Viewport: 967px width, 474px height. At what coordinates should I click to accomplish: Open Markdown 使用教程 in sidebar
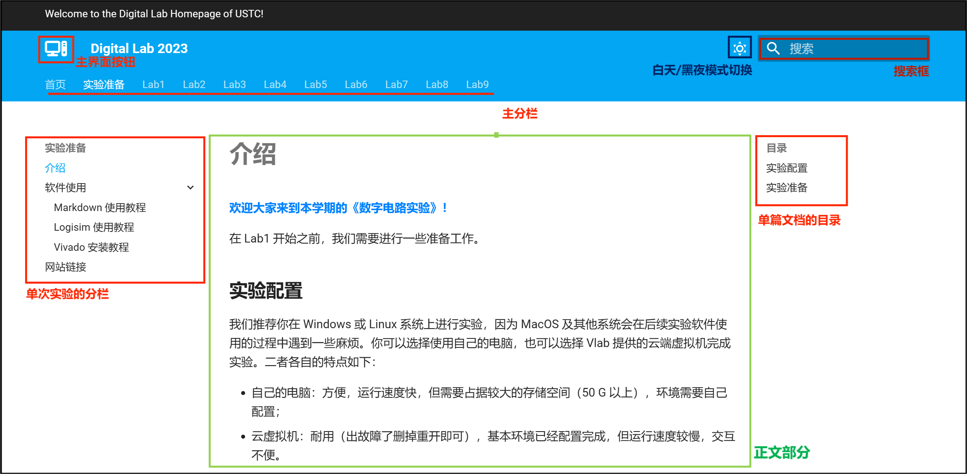coord(100,208)
